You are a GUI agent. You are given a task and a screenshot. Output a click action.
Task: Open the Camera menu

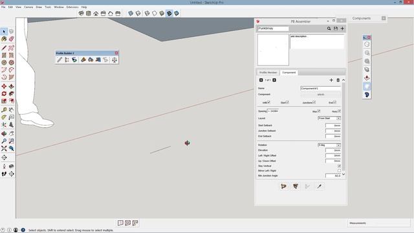[x=28, y=7]
